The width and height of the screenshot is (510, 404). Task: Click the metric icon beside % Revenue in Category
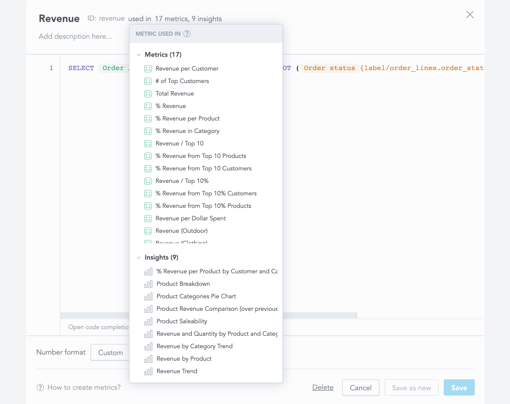point(148,130)
